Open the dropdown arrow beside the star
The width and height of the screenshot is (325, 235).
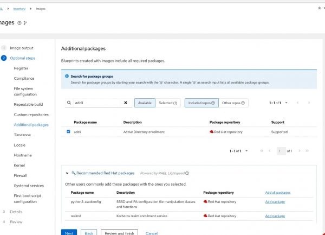(x=324, y=8)
